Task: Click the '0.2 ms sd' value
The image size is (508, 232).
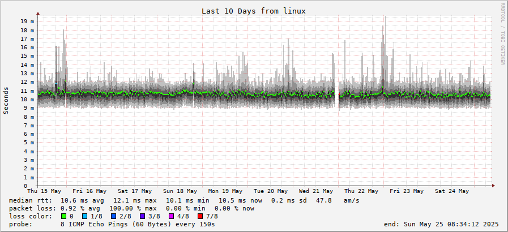Action: [289, 201]
